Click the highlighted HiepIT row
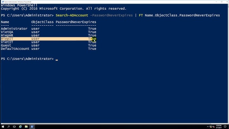This screenshot has height=129, width=229. coord(48,39)
